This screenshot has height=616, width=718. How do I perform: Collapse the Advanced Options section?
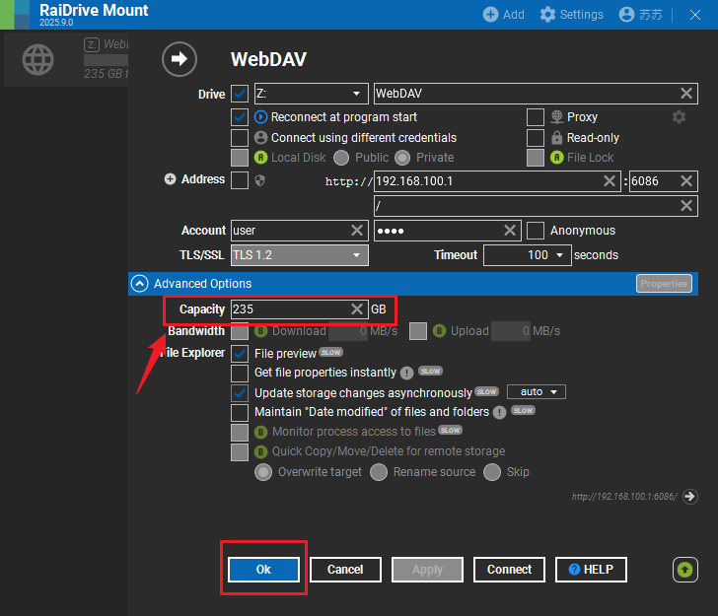[x=140, y=284]
